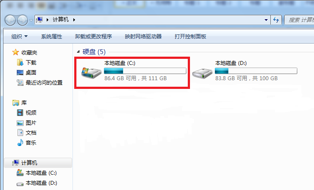Open the Local Disk (D:) drive icon
This screenshot has height=190, width=314.
202,73
